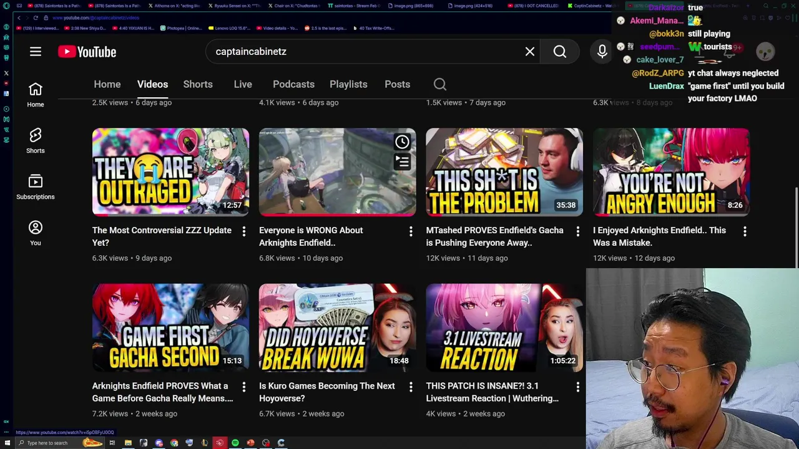Viewport: 799px width, 449px height.
Task: Open the Windows Start menu
Action: pyautogui.click(x=7, y=443)
